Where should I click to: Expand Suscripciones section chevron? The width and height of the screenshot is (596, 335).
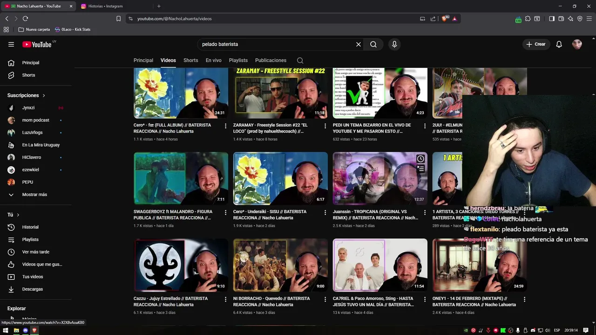click(44, 95)
